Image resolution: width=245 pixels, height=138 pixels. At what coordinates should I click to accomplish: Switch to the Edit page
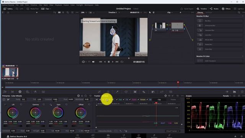pyautogui.click(x=108, y=136)
